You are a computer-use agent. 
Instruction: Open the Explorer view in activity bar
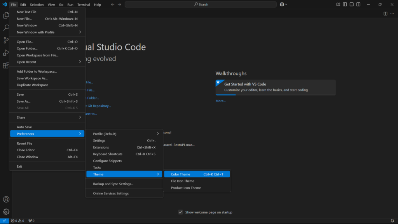[x=6, y=16]
